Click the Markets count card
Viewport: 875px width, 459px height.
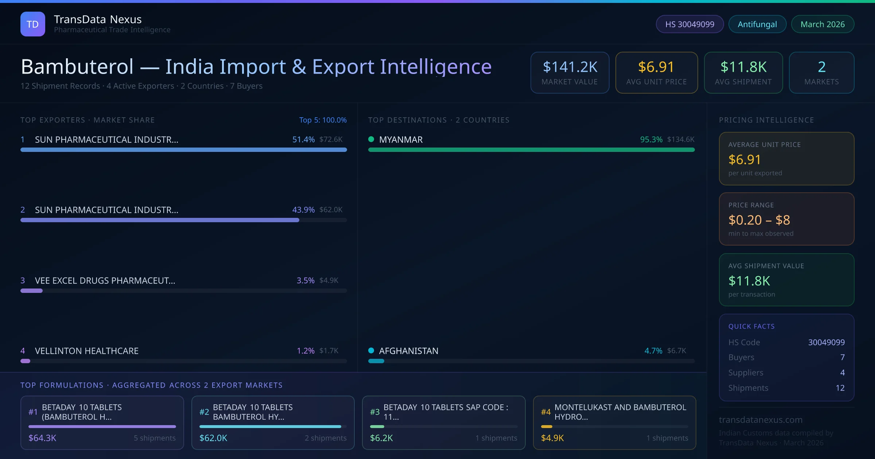coord(821,72)
